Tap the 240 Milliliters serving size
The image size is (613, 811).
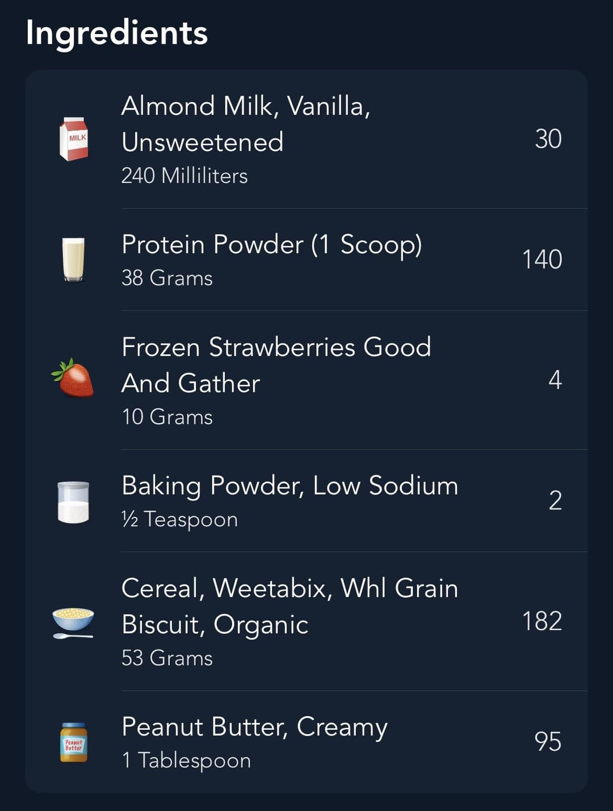[184, 176]
